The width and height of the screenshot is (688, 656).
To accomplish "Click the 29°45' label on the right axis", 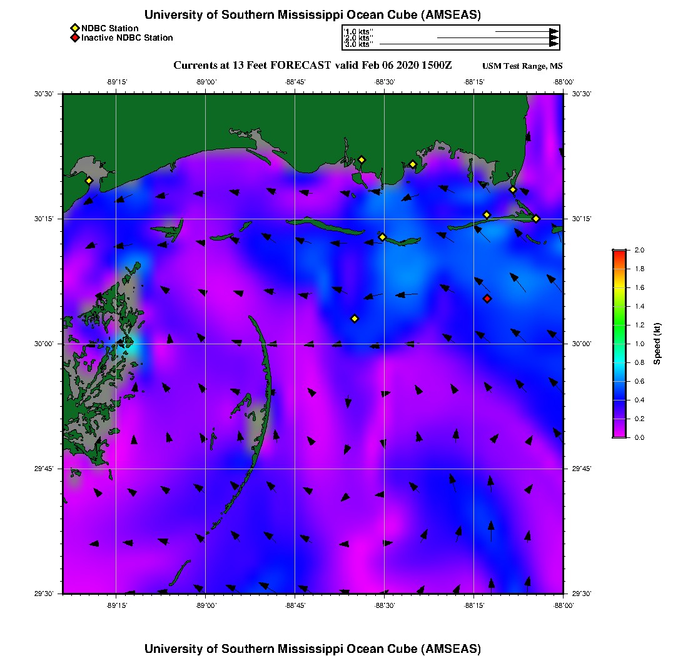I will (x=582, y=469).
